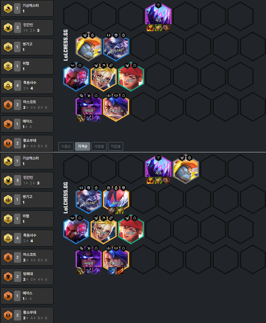Click the 황소부대 trait icon in lower list

tap(8, 315)
